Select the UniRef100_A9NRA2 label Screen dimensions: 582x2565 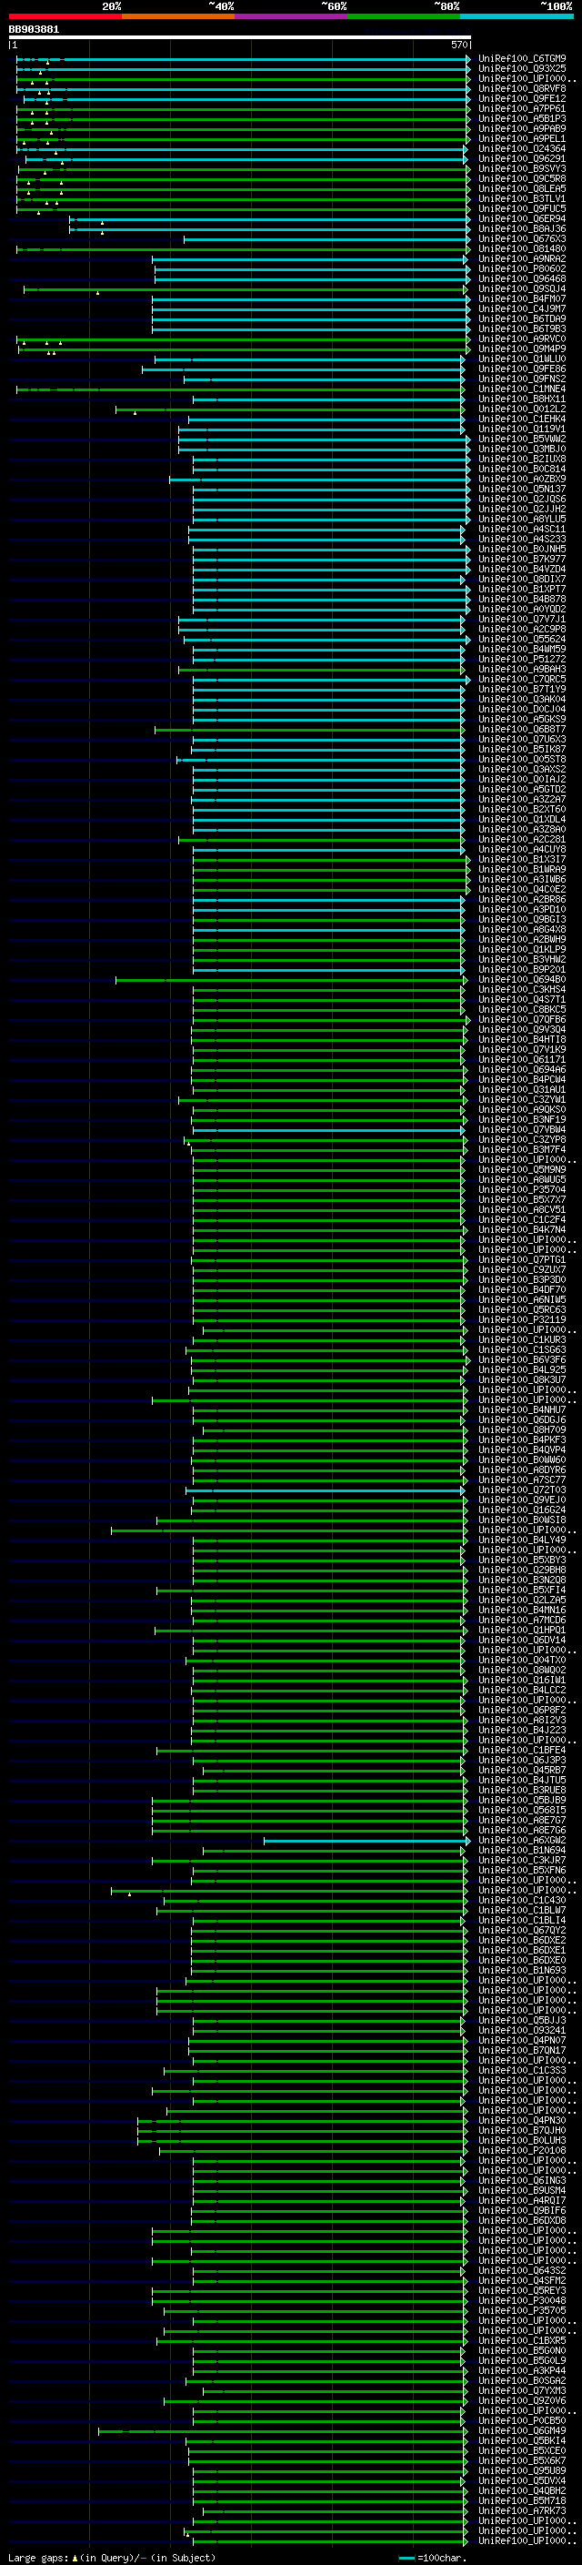[x=522, y=259]
